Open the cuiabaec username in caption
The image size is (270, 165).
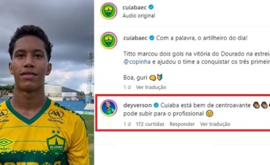coord(135,38)
